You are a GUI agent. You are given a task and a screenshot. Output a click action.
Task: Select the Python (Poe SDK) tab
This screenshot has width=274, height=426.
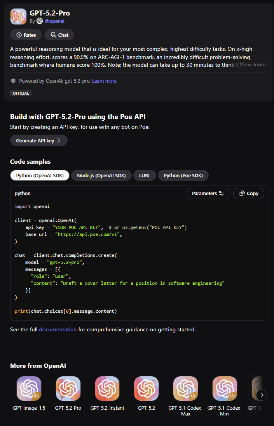[x=183, y=175]
